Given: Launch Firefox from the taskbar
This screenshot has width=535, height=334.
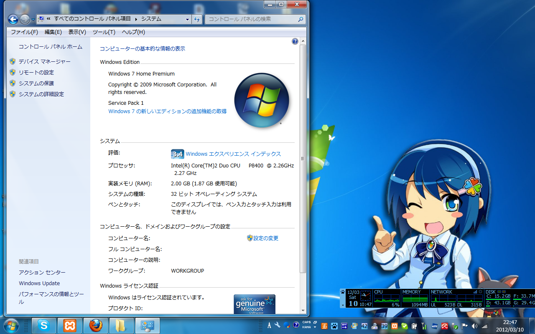Looking at the screenshot, I should [x=95, y=325].
